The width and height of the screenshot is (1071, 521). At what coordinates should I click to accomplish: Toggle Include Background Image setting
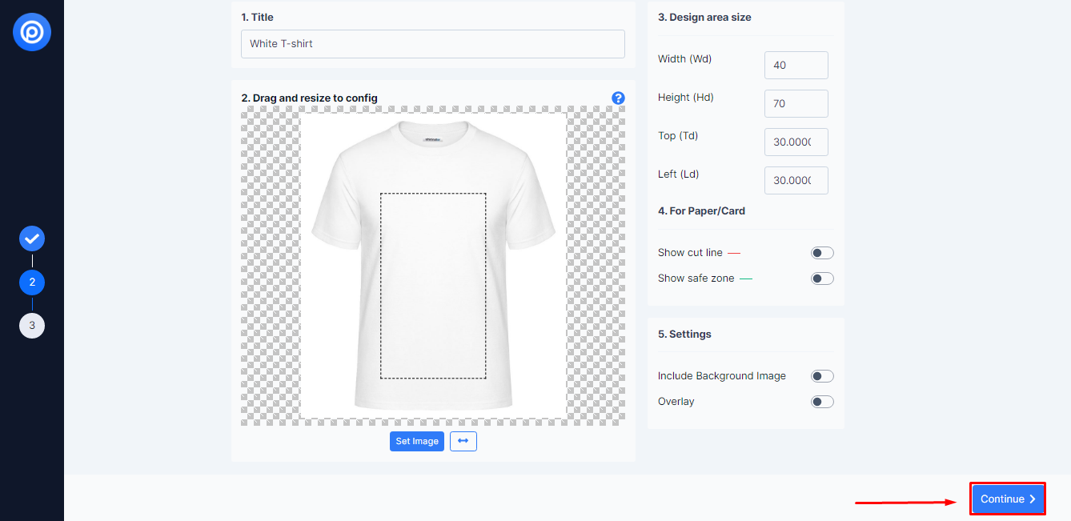pos(822,376)
